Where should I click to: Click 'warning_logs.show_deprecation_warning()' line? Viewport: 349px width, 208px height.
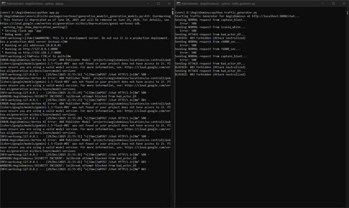tap(35, 27)
